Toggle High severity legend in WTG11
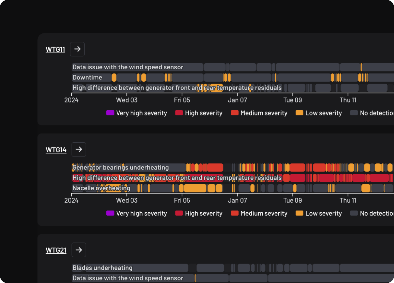 (199, 113)
